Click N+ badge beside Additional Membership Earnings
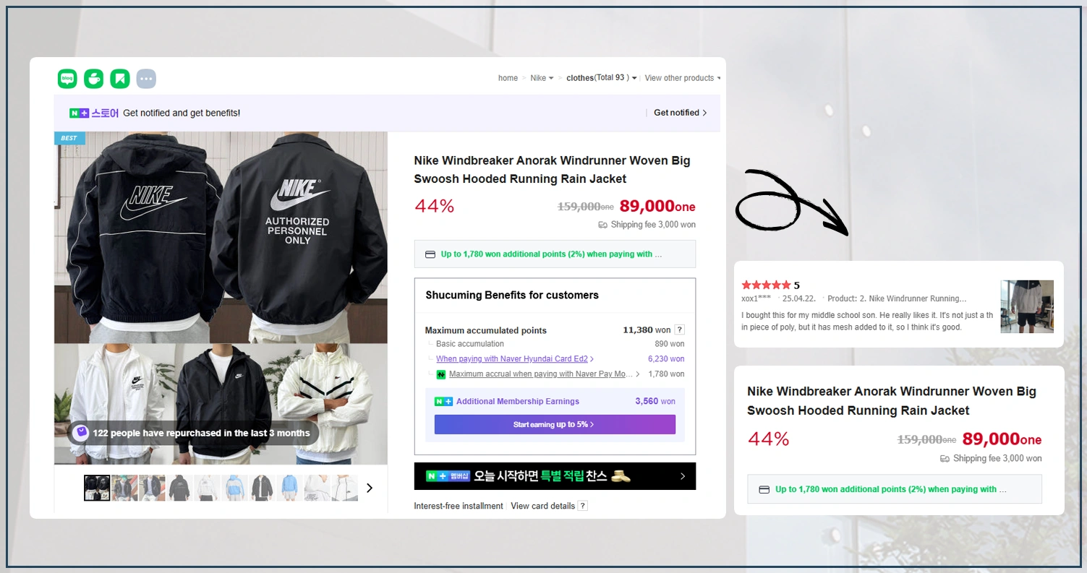Screen dimensions: 1087x573 (x=443, y=401)
